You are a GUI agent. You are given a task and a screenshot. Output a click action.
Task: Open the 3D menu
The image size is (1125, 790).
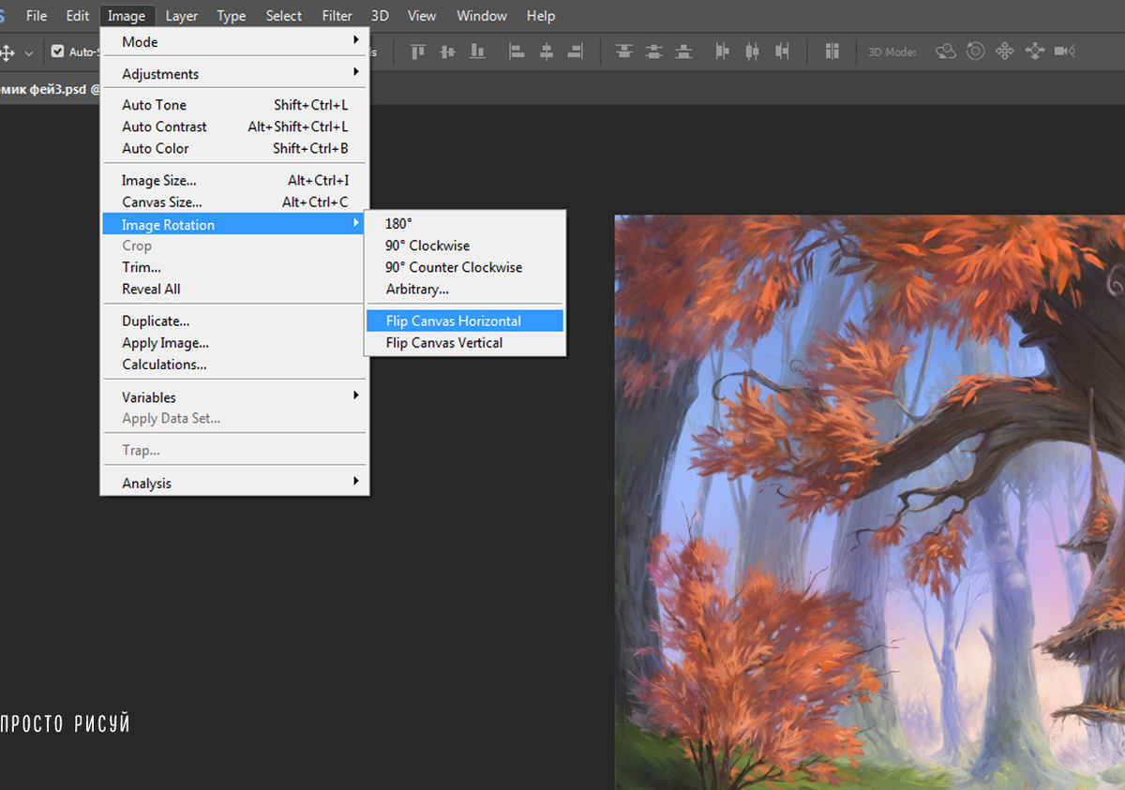coord(380,16)
